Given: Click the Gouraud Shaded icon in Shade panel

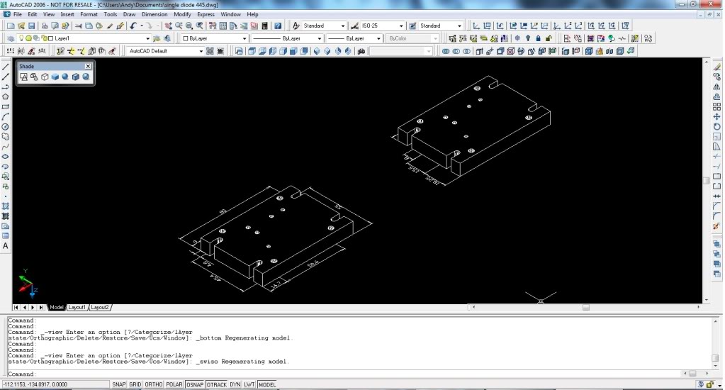Looking at the screenshot, I should pyautogui.click(x=64, y=77).
